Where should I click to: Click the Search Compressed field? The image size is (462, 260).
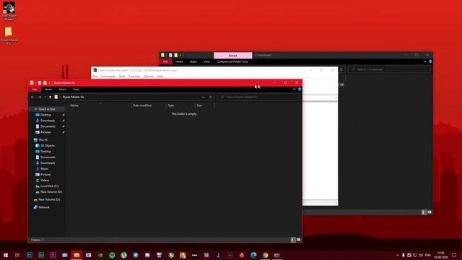(389, 69)
